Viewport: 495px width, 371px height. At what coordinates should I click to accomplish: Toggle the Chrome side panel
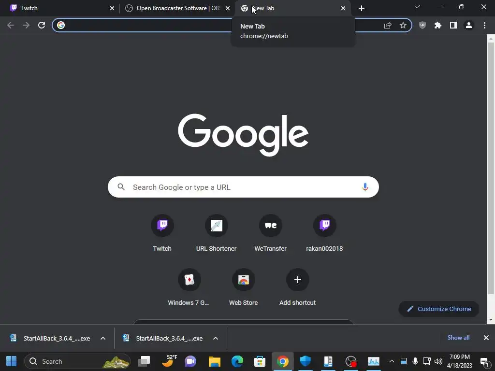tap(453, 25)
